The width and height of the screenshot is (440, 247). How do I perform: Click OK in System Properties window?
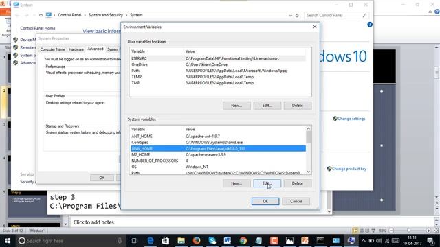click(x=102, y=178)
